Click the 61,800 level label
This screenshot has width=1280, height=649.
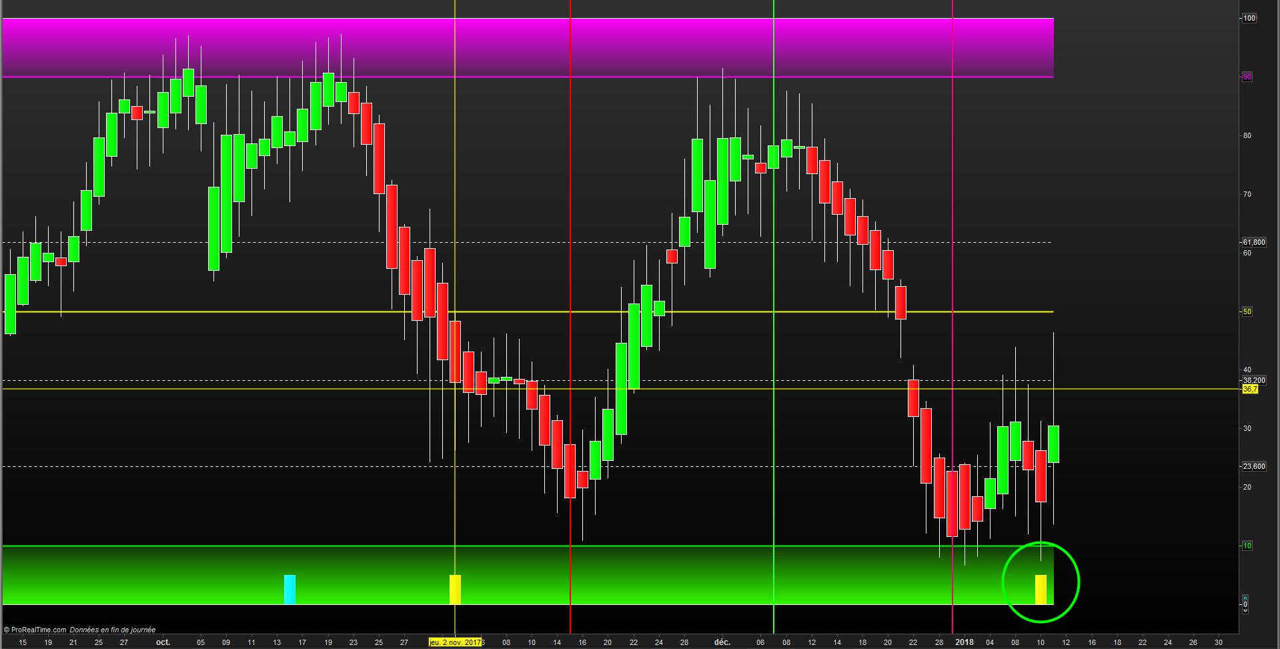(1253, 242)
